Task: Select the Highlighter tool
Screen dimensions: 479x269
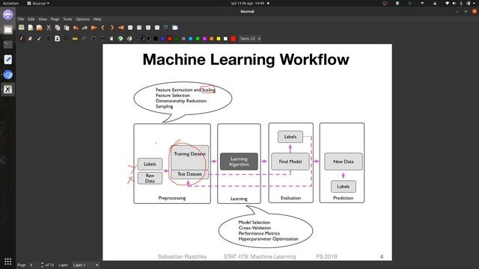Action: [39, 39]
